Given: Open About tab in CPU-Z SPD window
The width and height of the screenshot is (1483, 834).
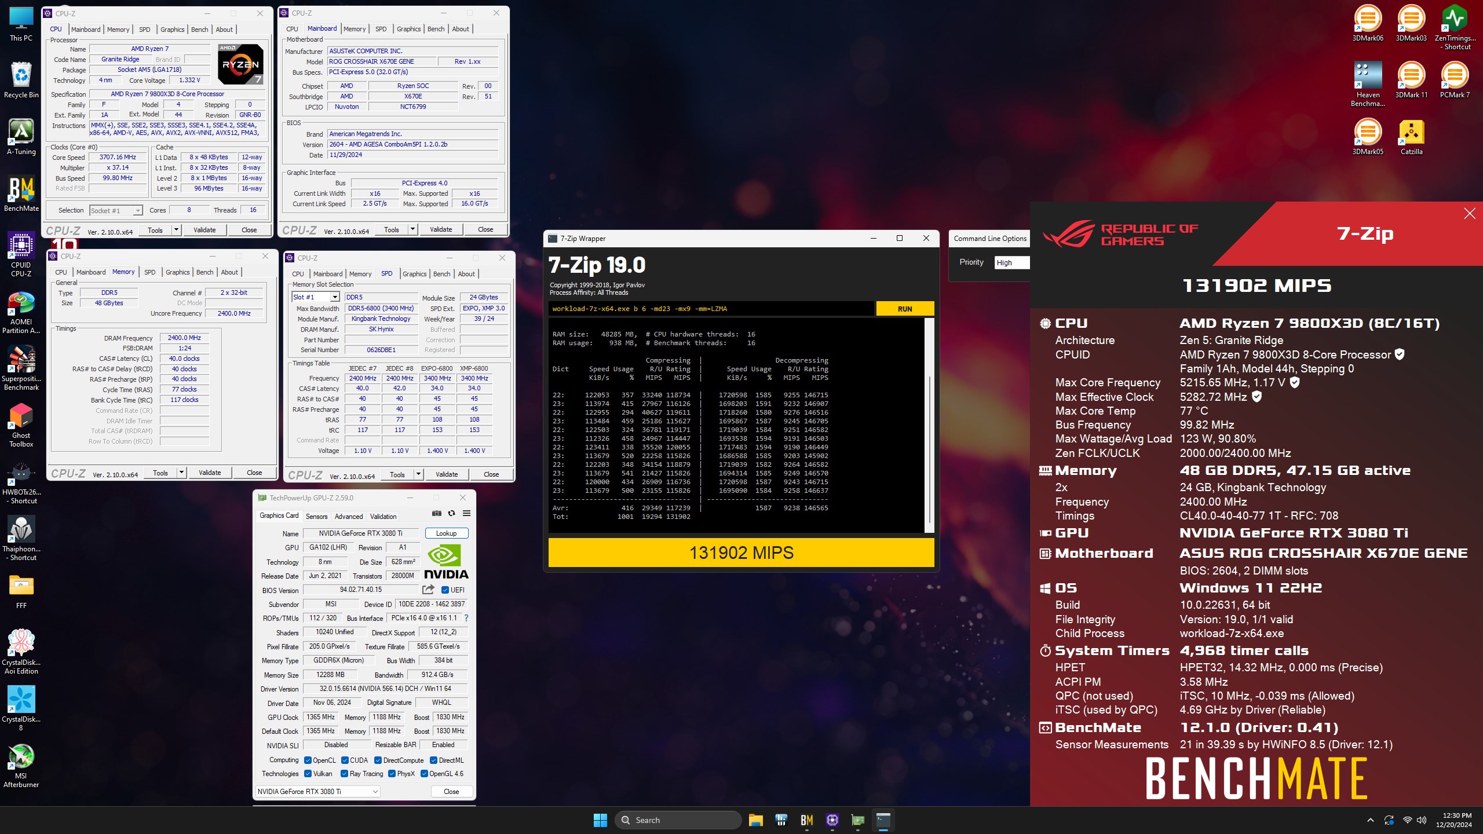Looking at the screenshot, I should point(466,274).
